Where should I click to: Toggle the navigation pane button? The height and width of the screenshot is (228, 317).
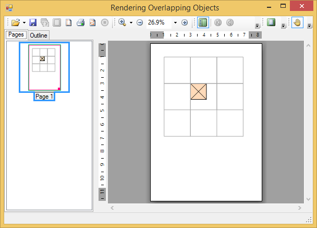click(x=203, y=22)
